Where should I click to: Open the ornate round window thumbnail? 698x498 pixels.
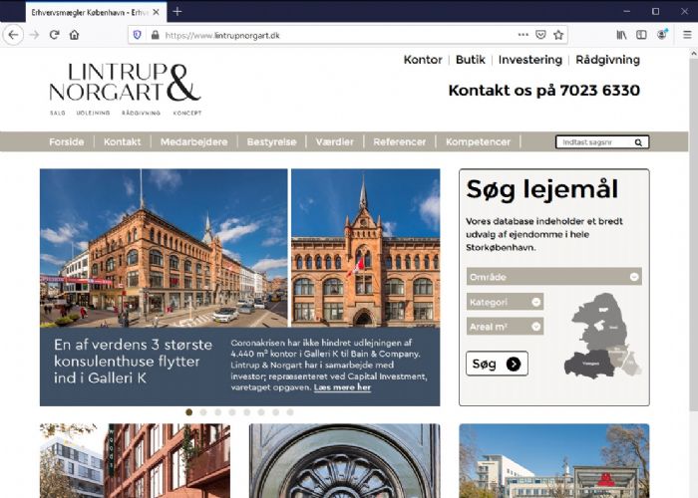345,460
